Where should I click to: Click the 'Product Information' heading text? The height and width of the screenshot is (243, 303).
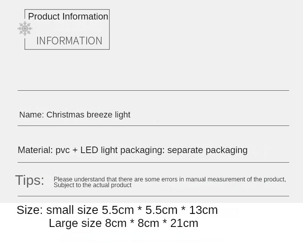[x=68, y=16]
